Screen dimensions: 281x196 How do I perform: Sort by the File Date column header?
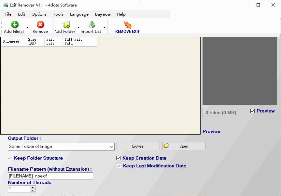(x=54, y=42)
